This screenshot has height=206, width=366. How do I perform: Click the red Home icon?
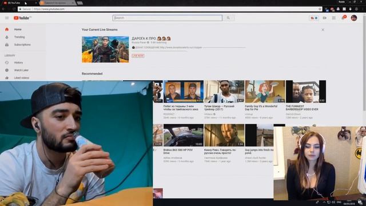pyautogui.click(x=7, y=29)
